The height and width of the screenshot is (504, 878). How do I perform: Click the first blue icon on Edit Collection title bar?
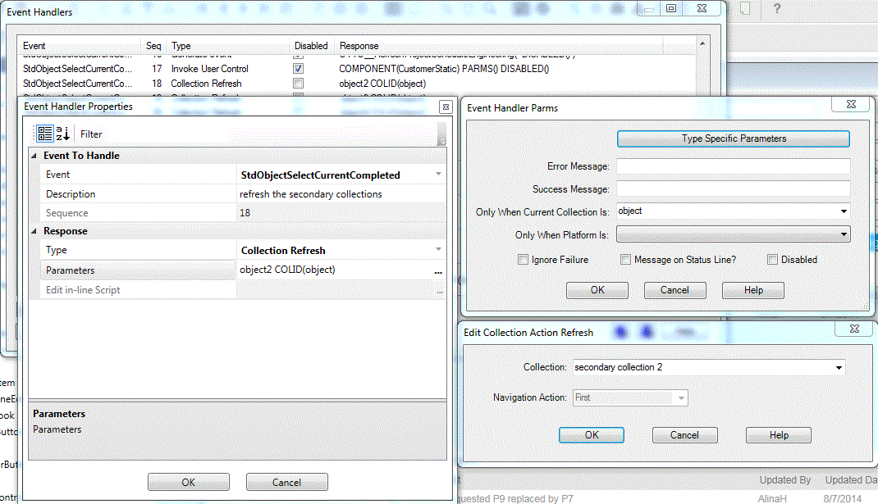620,330
